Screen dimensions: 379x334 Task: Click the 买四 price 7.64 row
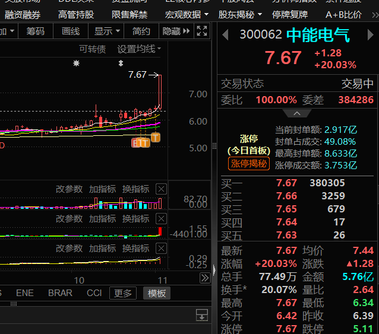(297, 222)
